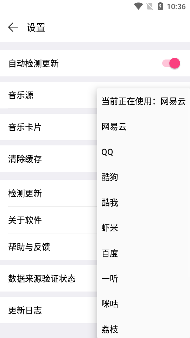Open the 更新日志 changelog
This screenshot has height=338, width=190.
click(x=49, y=310)
